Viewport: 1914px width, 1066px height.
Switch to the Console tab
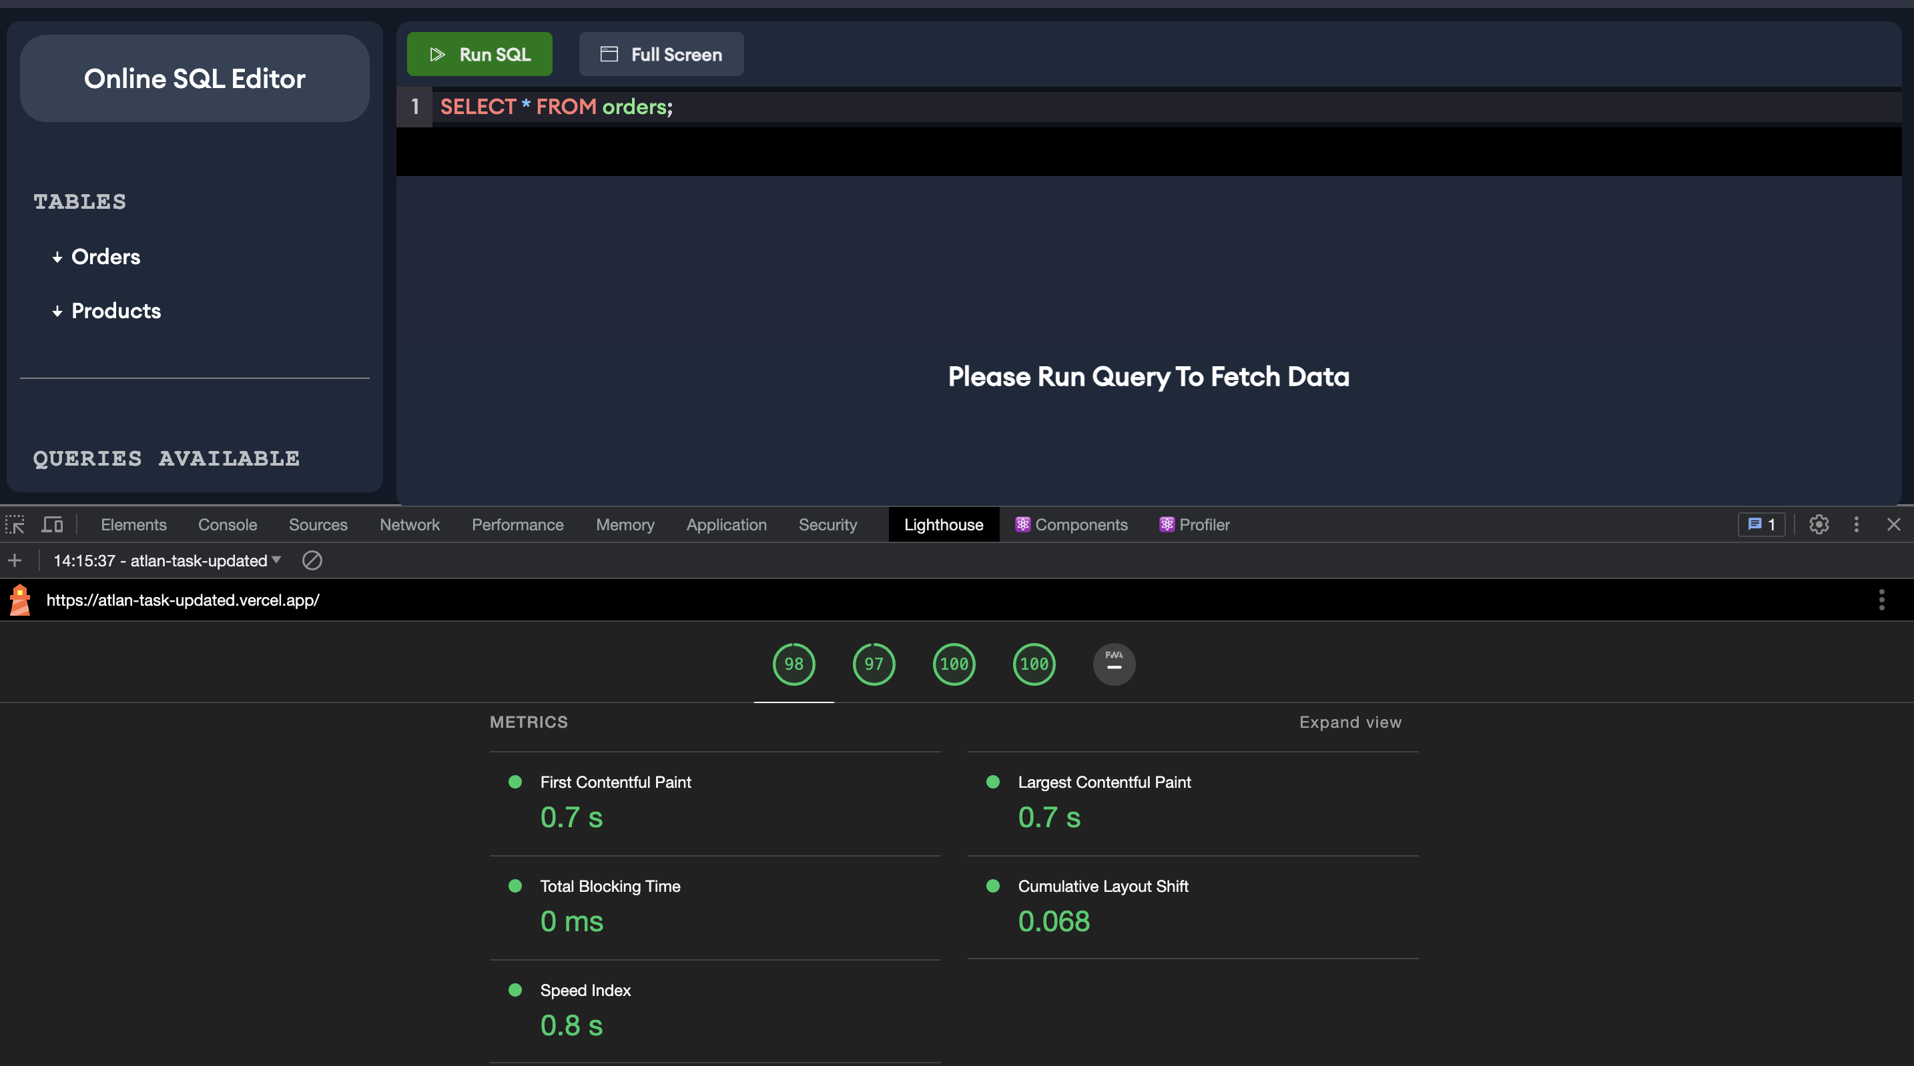[x=227, y=524]
